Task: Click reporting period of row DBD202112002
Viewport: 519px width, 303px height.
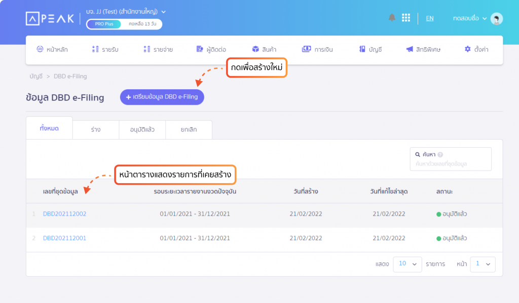Action: 195,214
